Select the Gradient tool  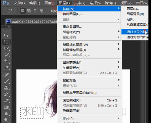coord(6,107)
